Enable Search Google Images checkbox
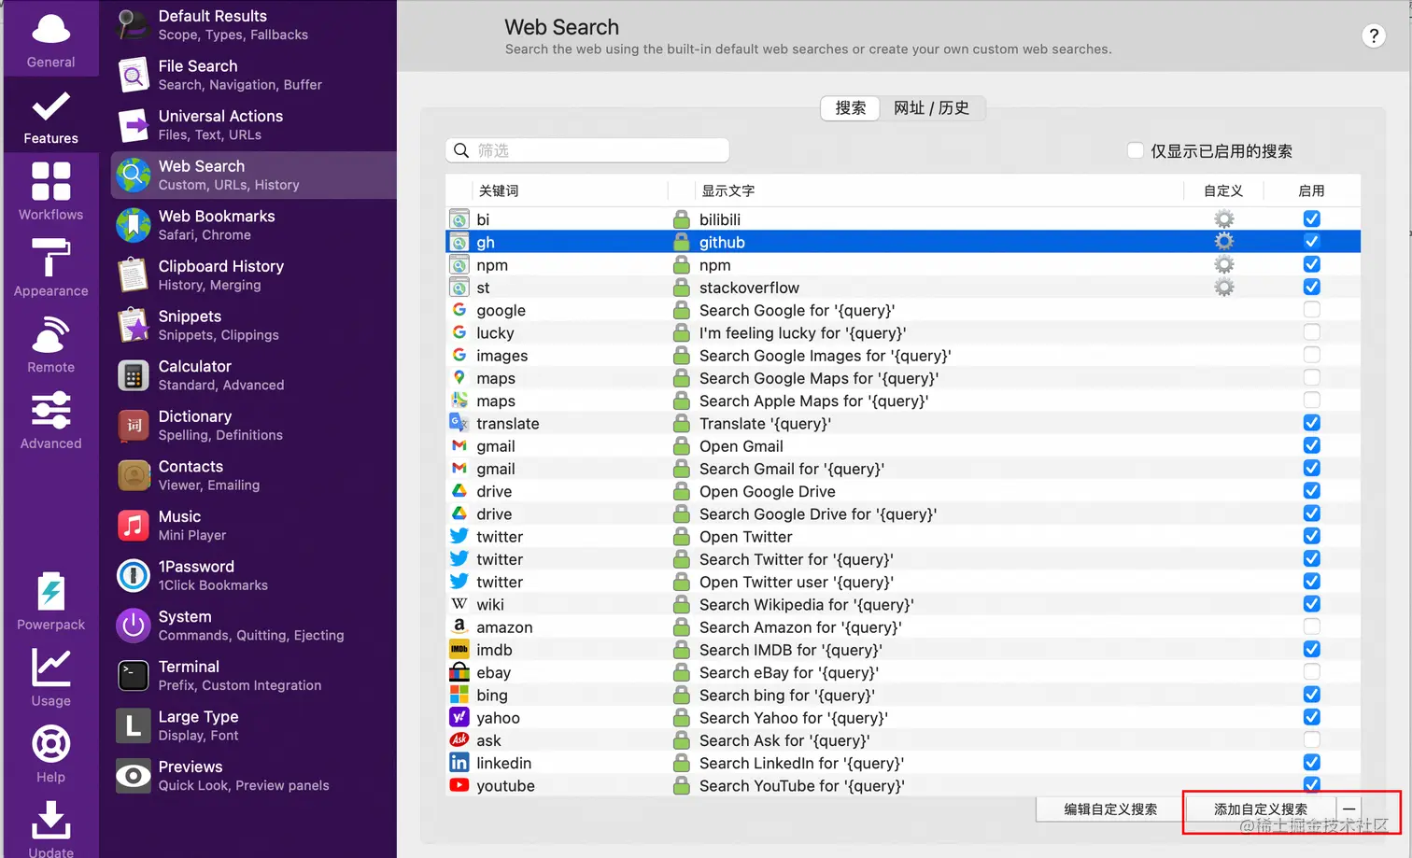 (1311, 355)
